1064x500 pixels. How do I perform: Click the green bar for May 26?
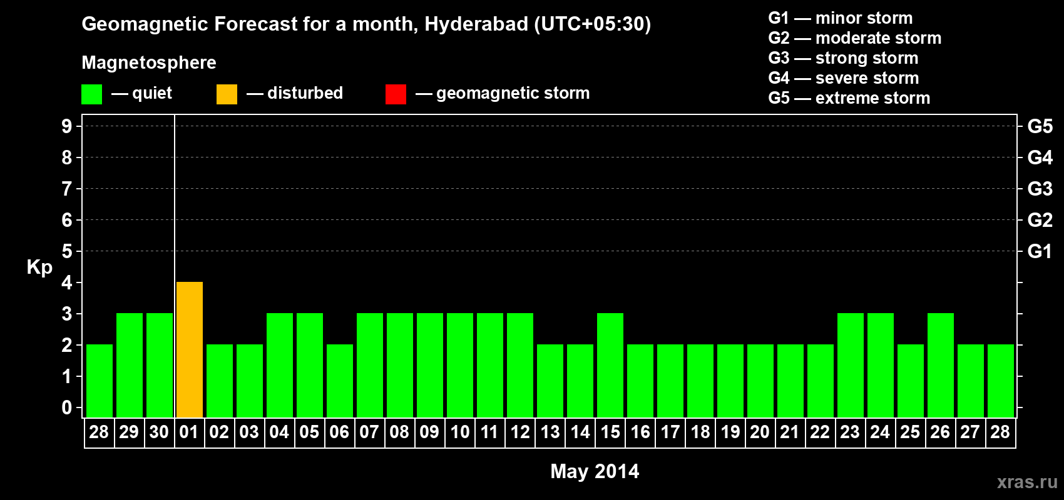point(941,366)
